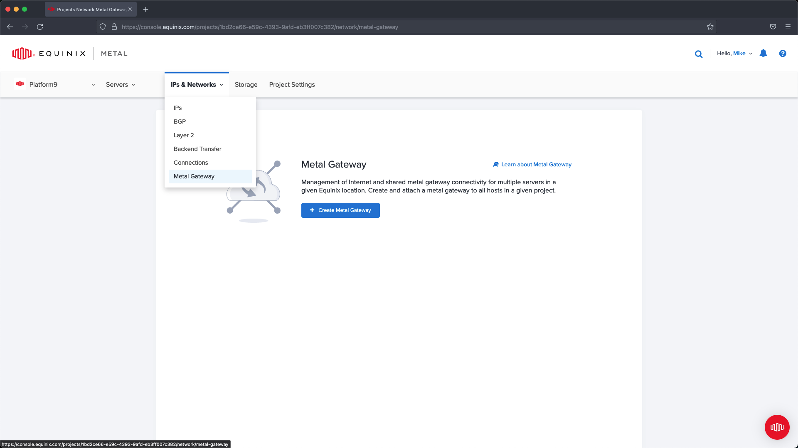
Task: Open the Pocket save icon
Action: click(x=773, y=27)
